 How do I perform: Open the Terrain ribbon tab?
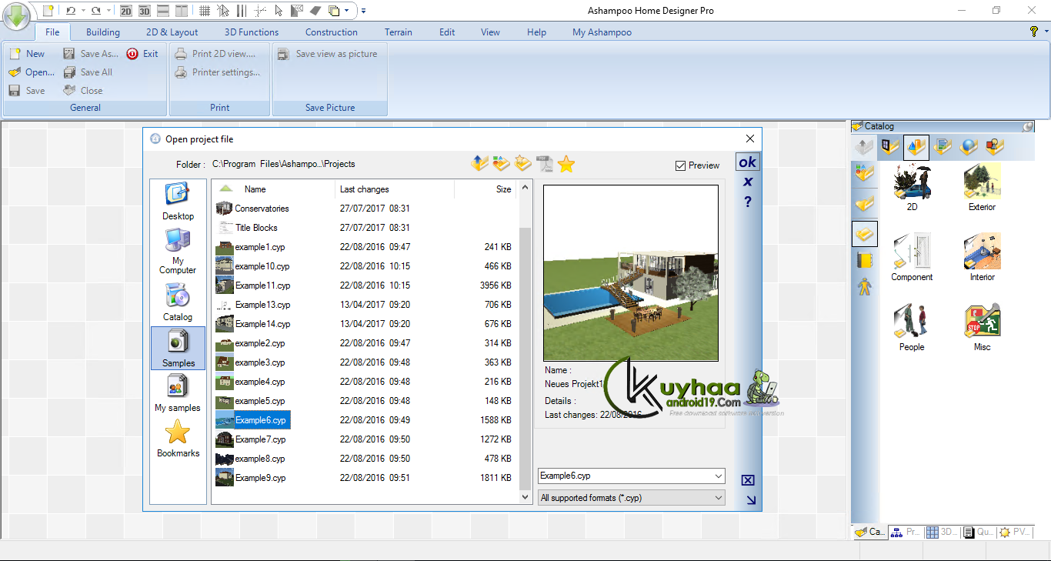(399, 32)
